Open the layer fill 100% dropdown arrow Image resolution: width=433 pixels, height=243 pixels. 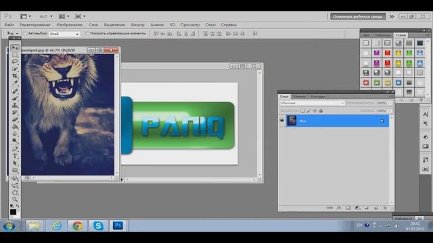390,111
